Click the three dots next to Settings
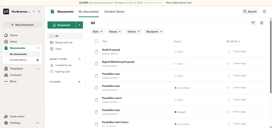Viewport: 272px width, 128px height. point(38,123)
